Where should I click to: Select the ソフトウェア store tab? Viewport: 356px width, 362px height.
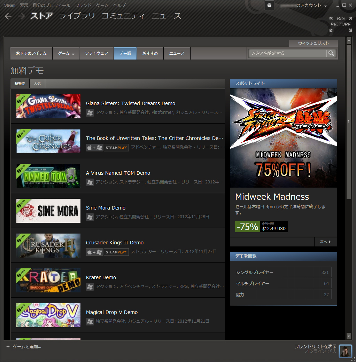pyautogui.click(x=96, y=53)
